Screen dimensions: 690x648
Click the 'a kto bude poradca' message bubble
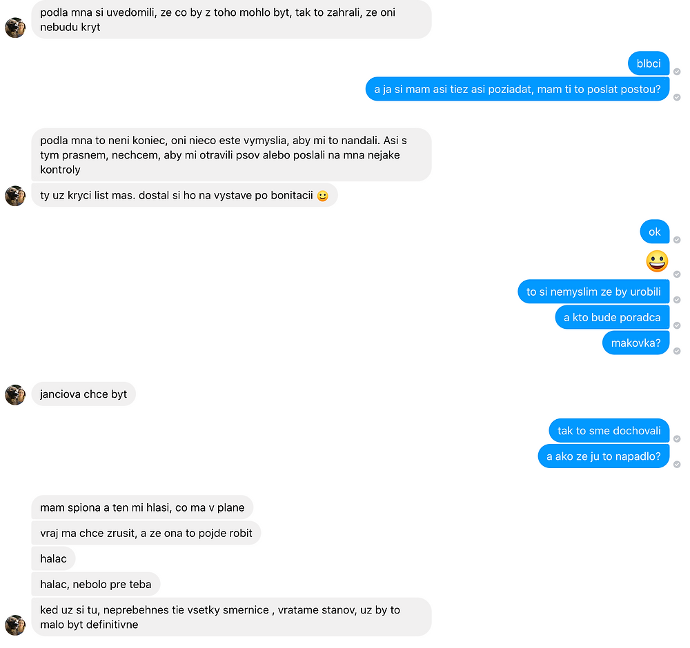[612, 317]
